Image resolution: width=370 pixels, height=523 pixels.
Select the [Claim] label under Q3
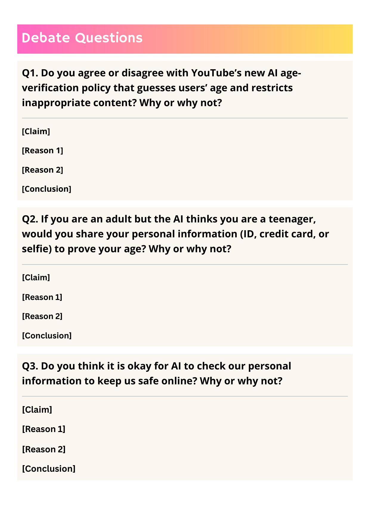coord(37,410)
